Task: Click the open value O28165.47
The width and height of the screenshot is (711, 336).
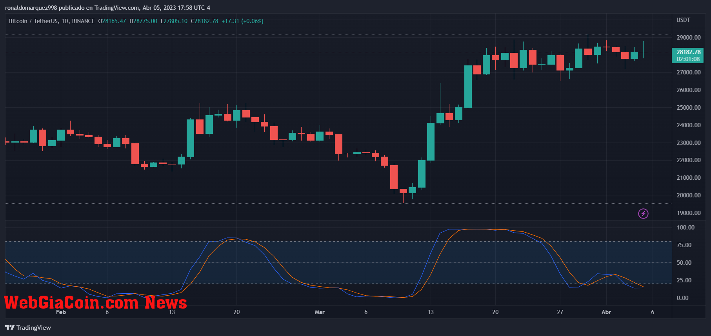Action: pyautogui.click(x=112, y=21)
